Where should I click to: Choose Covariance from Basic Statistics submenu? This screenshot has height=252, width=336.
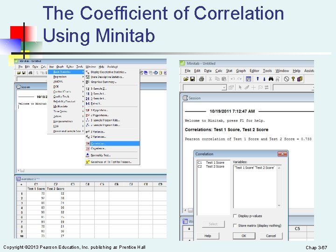pos(112,148)
